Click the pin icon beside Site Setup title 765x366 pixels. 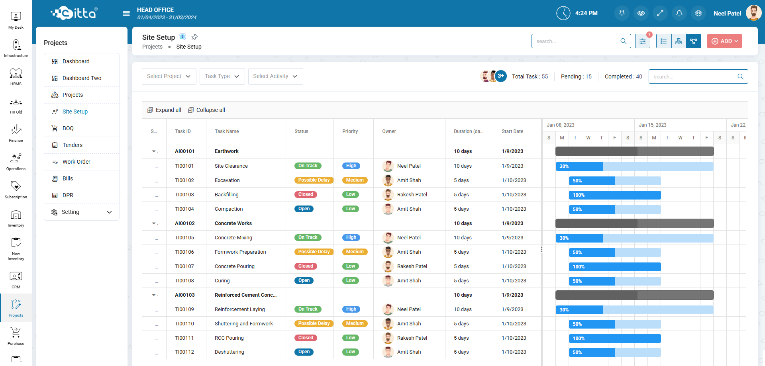pyautogui.click(x=194, y=37)
